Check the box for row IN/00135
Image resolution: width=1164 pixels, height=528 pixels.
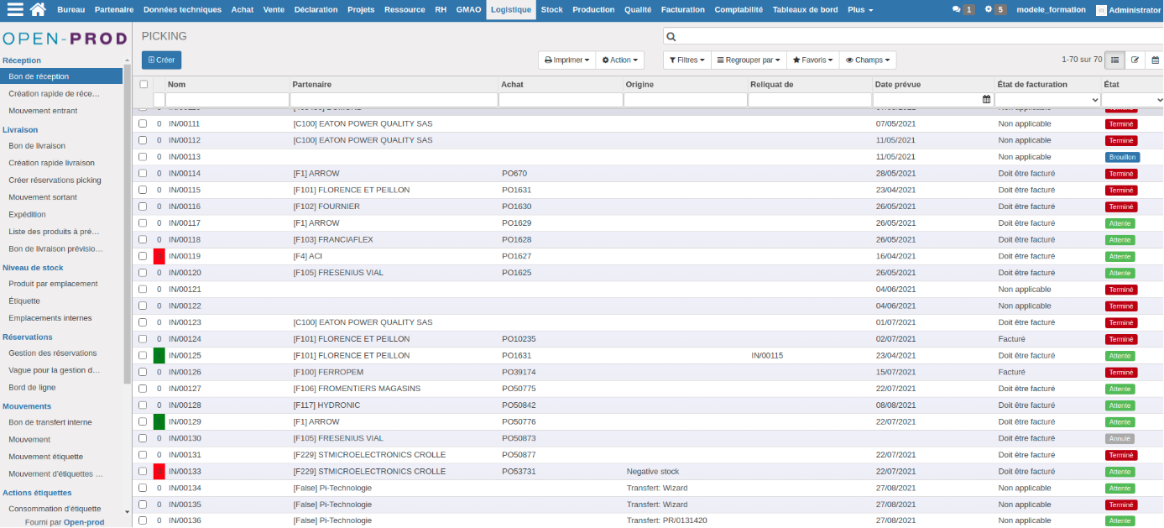tap(143, 504)
